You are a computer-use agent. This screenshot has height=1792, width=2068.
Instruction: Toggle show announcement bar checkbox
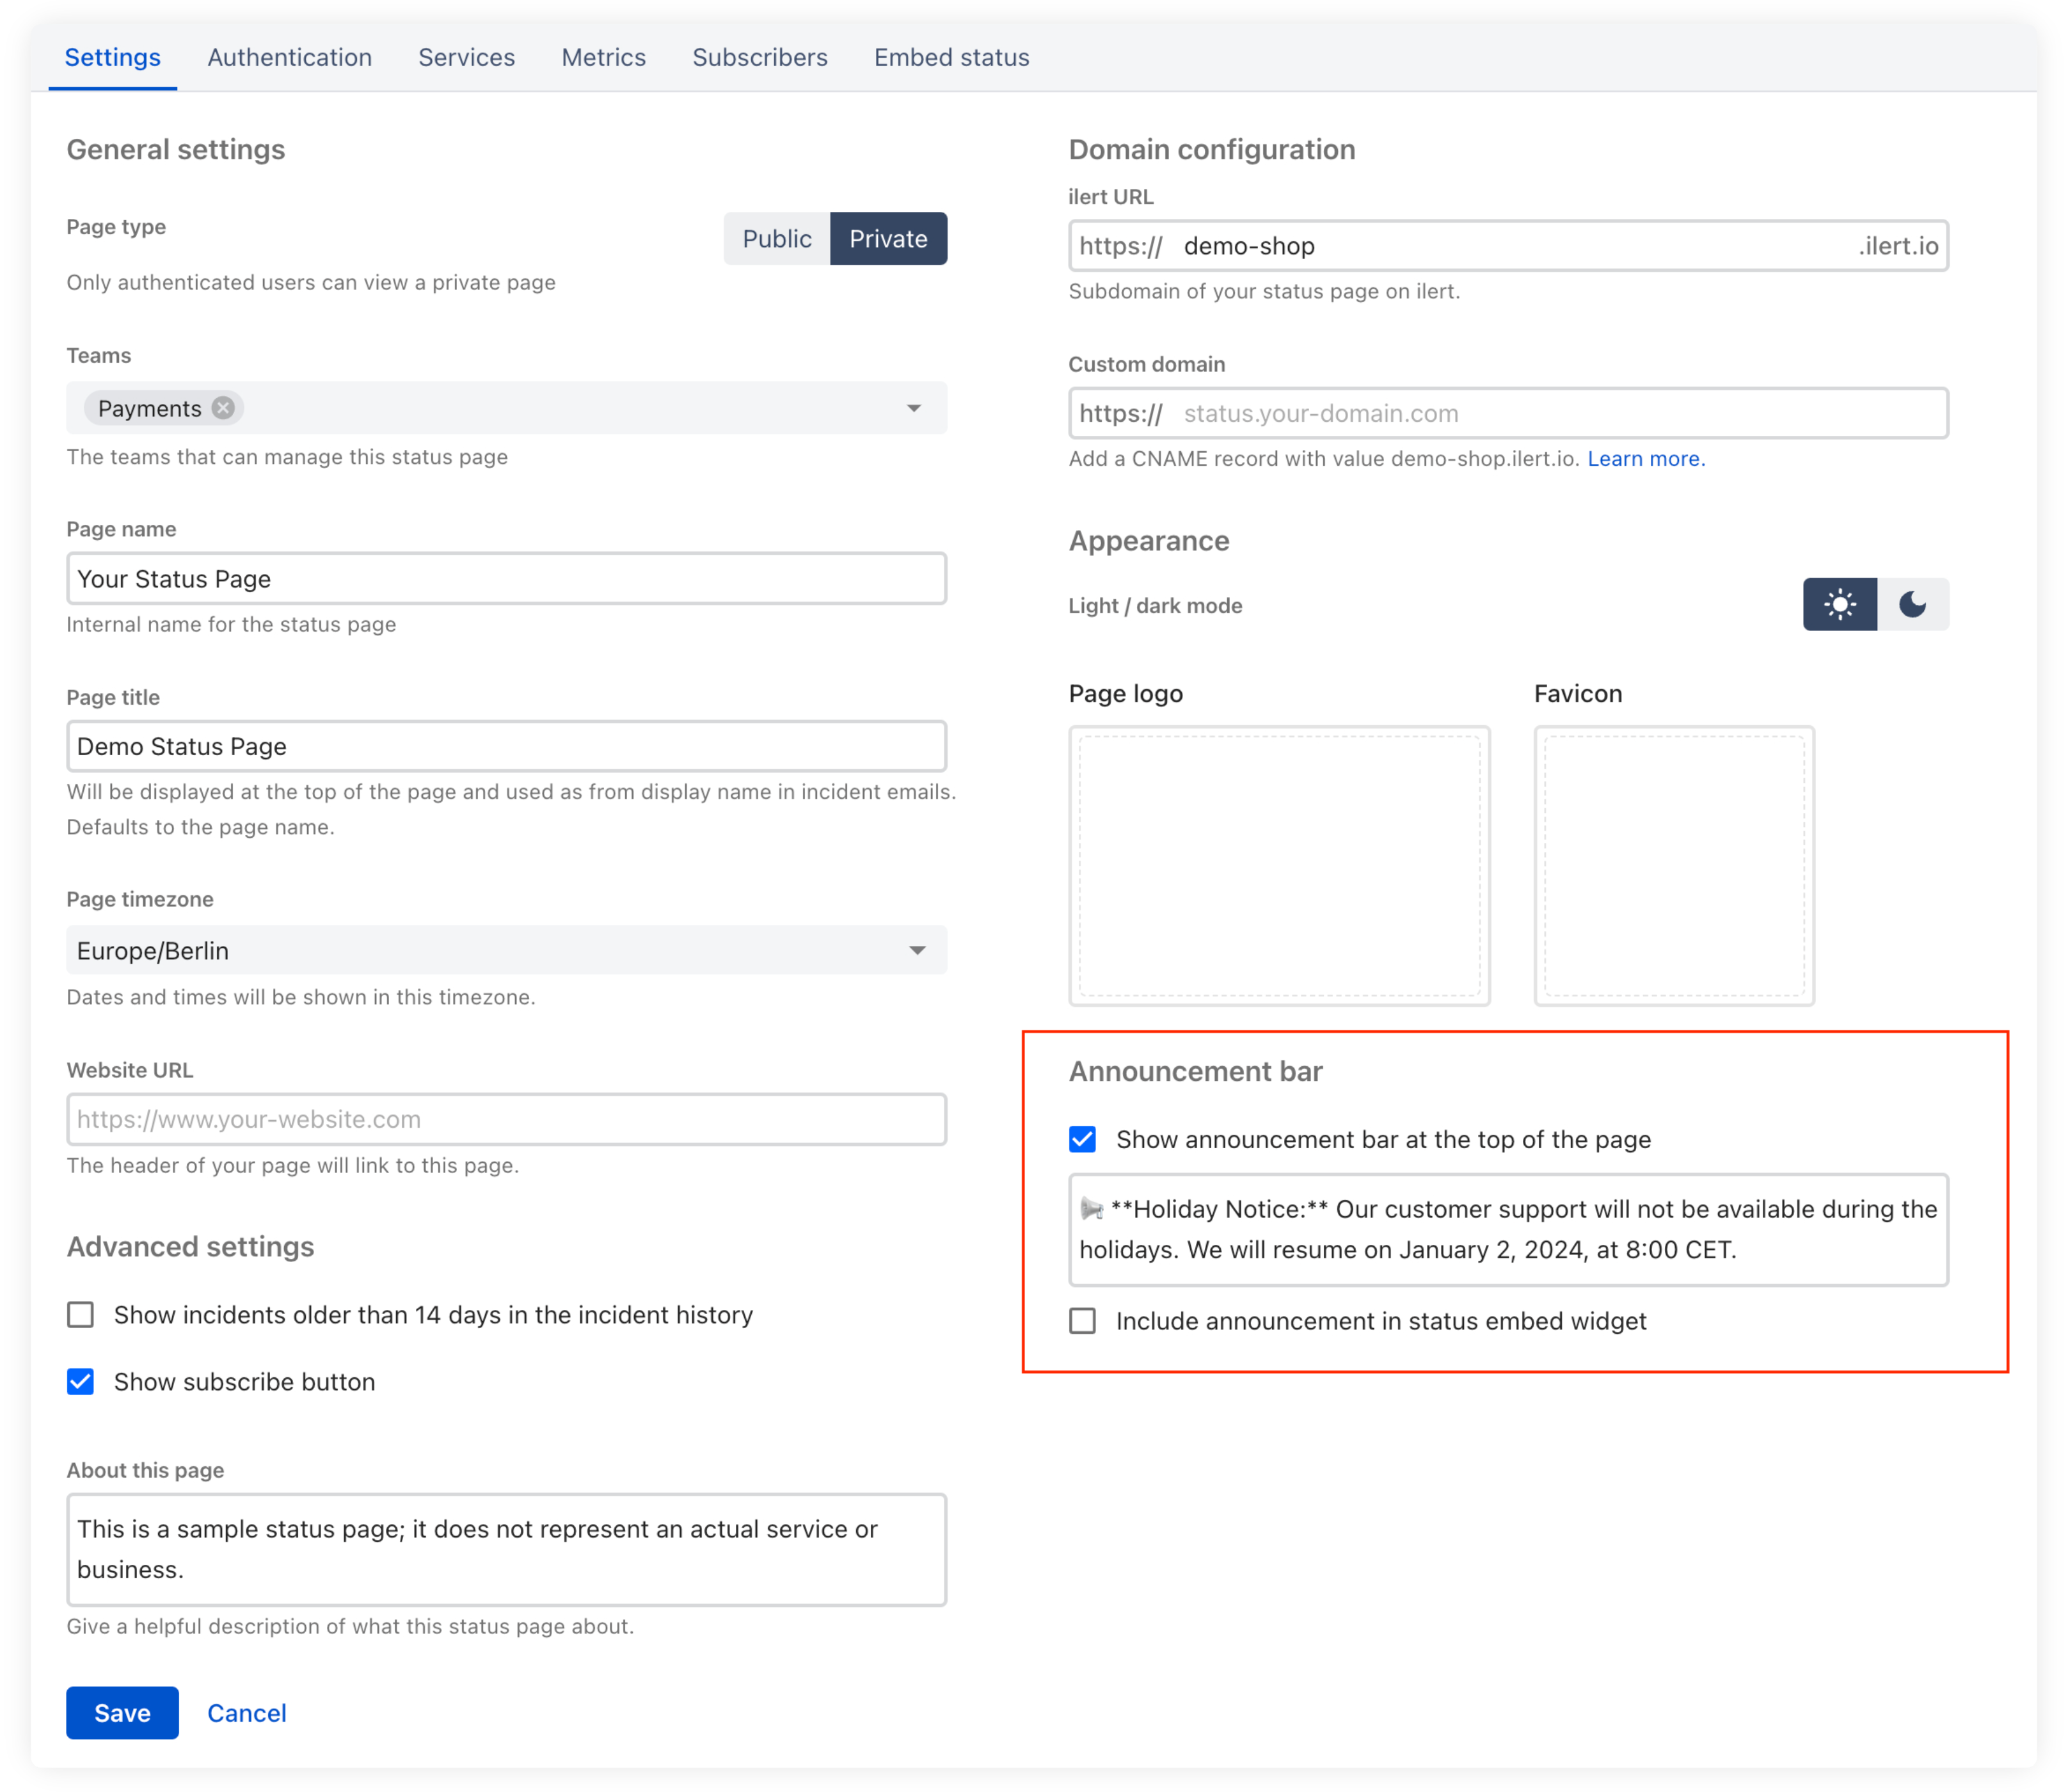click(1083, 1139)
